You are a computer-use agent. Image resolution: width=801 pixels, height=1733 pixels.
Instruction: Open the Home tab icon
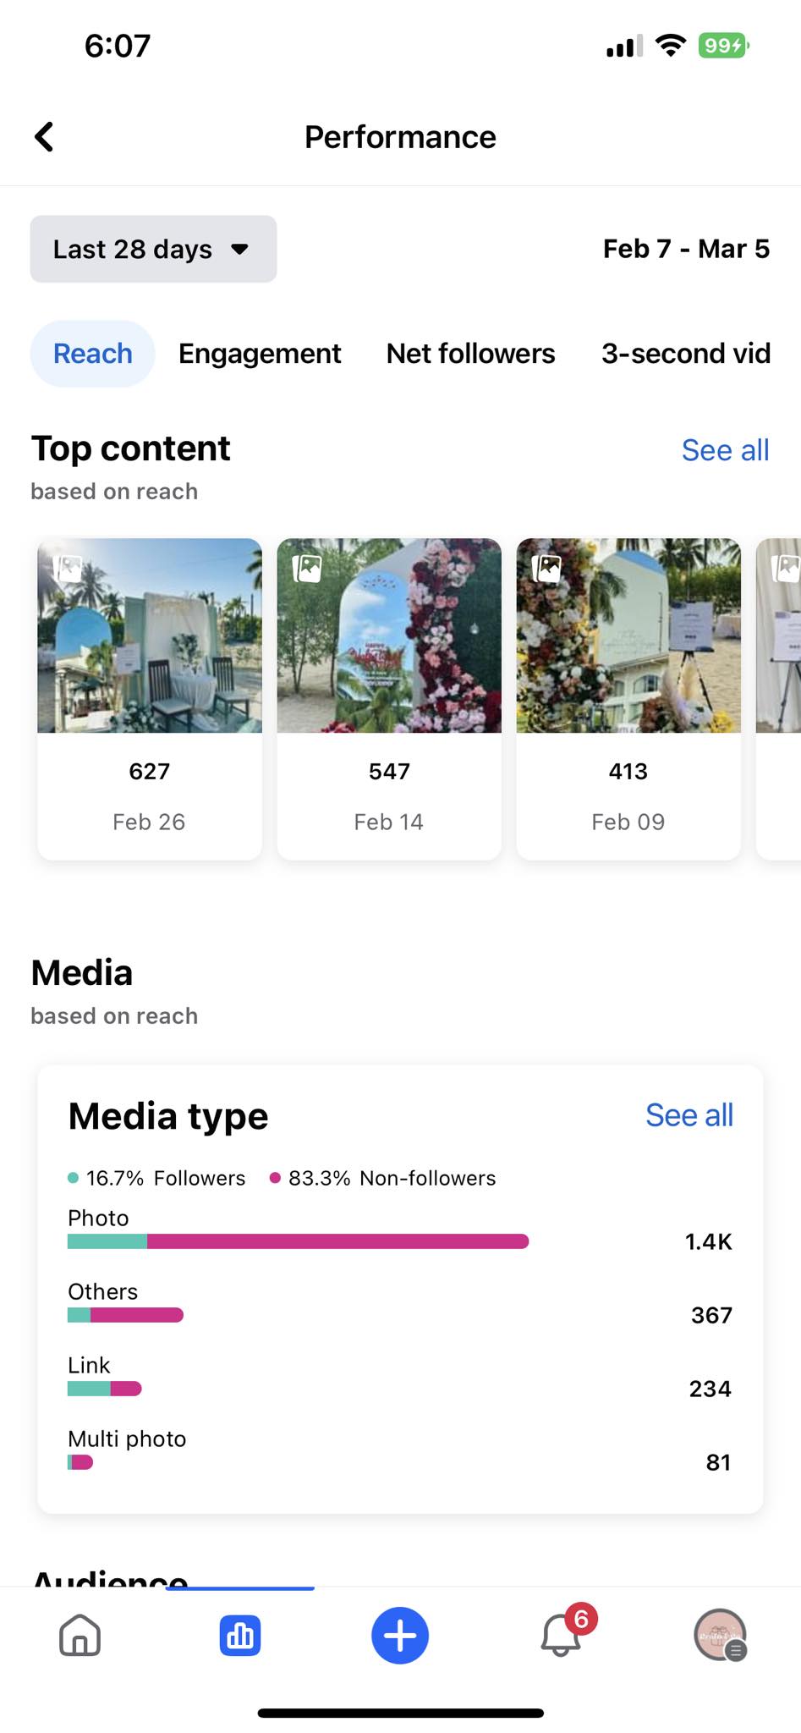(x=80, y=1635)
